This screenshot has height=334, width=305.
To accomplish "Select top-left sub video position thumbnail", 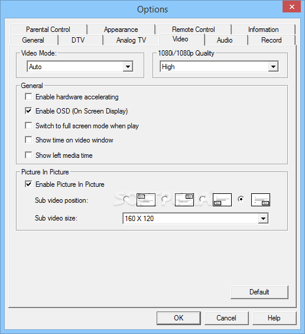I will coord(146,200).
